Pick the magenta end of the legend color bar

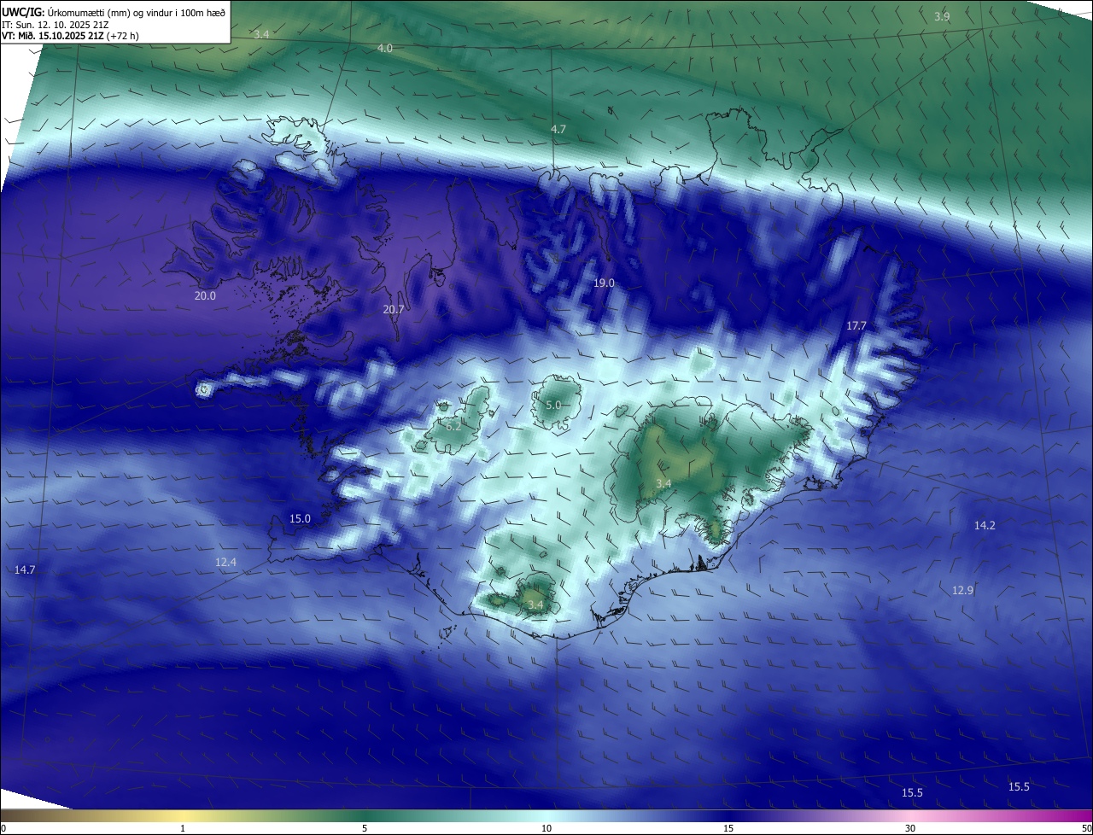pos(1084,815)
